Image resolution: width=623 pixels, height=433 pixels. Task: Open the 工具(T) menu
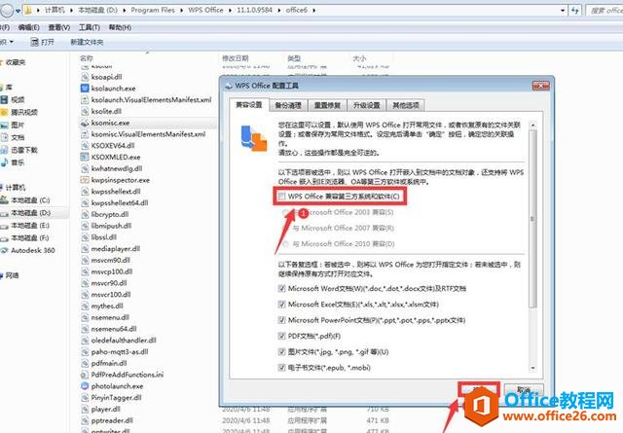coord(90,27)
